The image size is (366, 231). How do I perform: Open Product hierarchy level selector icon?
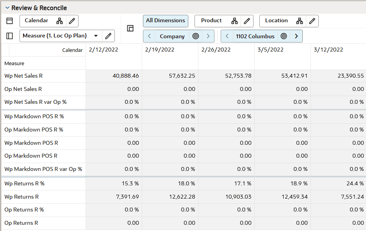pos(235,21)
